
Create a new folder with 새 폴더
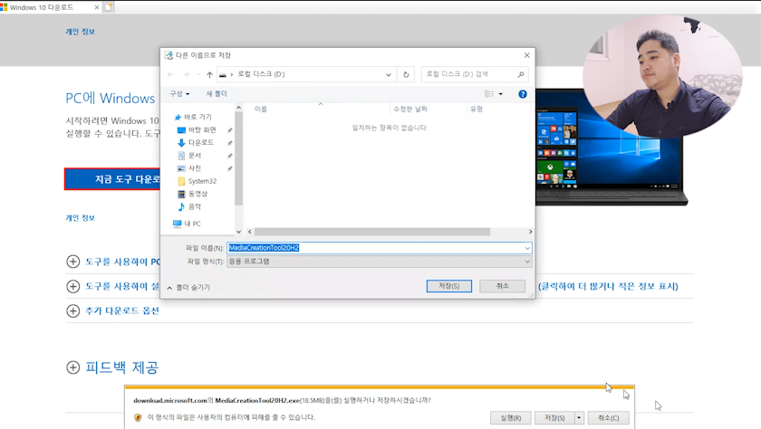coord(217,93)
